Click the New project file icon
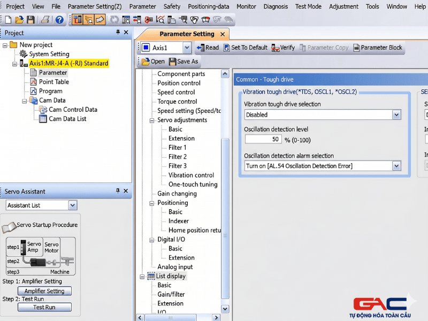Viewport: 428px width, 321px height. [7, 20]
